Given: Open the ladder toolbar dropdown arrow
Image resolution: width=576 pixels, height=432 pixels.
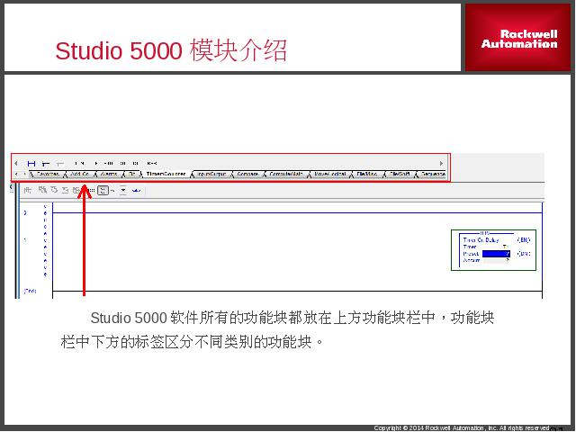Looking at the screenshot, I should coord(123,190).
